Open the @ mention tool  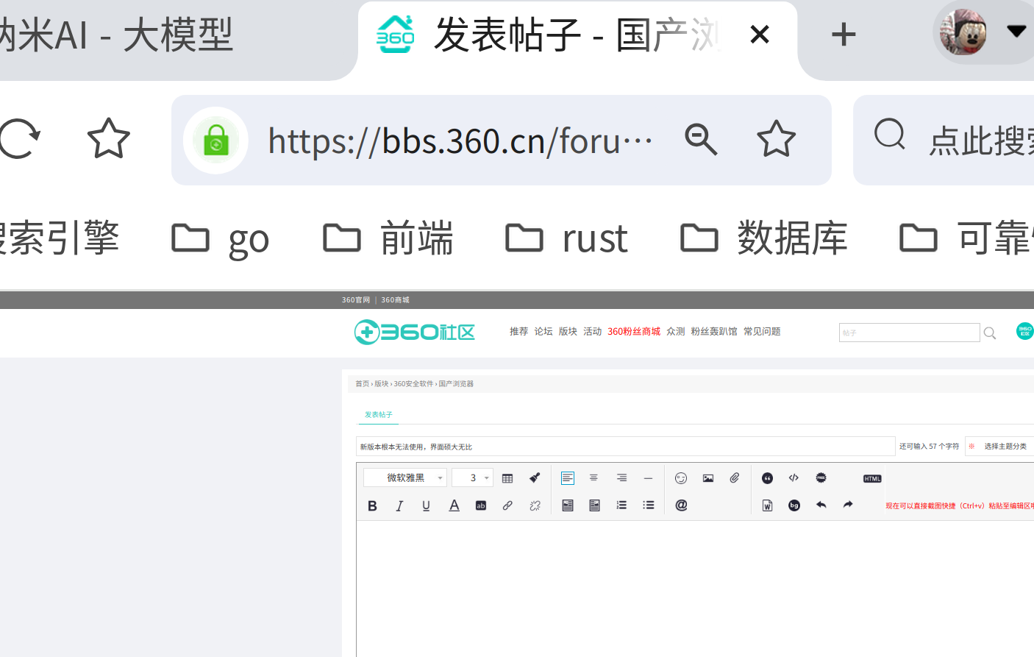pos(680,505)
